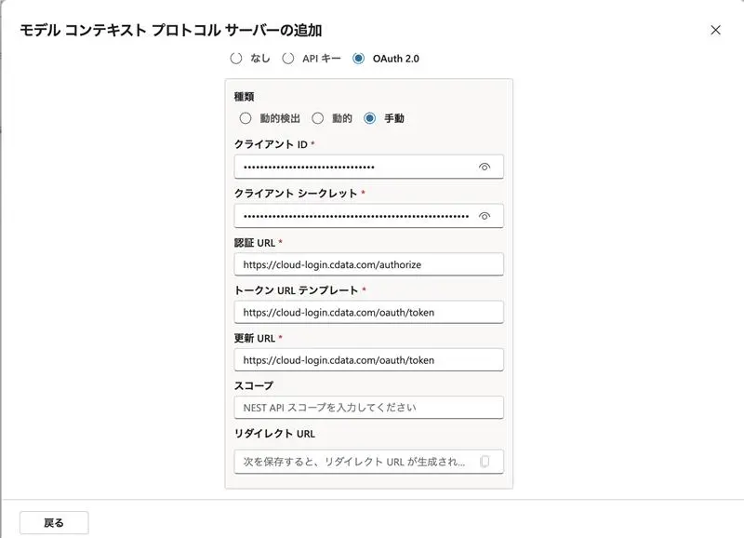Show the クライアント シークレット with the eye icon
The width and height of the screenshot is (744, 538).
point(486,215)
